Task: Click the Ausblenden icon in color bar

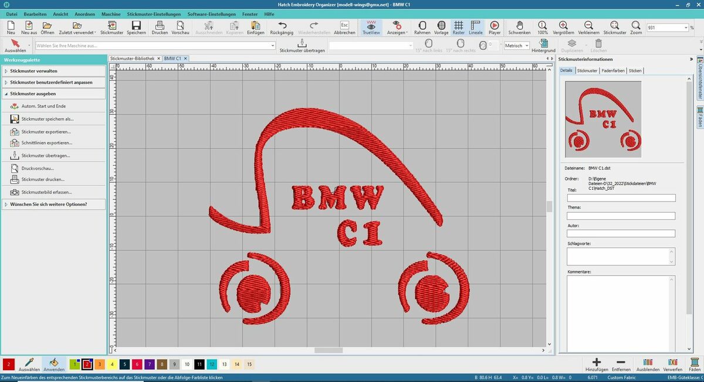Action: (x=648, y=365)
